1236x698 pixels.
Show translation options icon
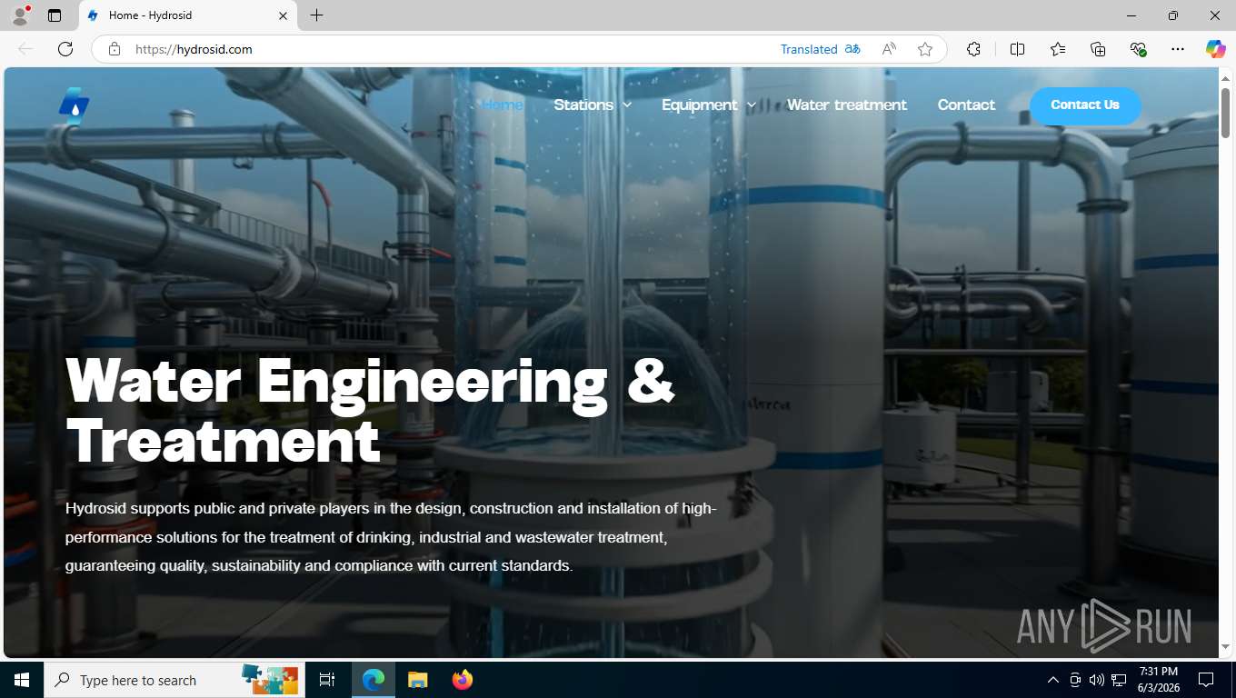852,49
